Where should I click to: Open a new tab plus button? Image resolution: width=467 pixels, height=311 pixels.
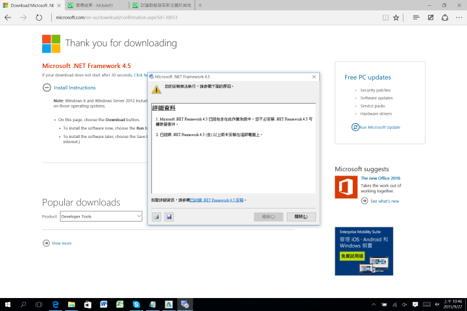(200, 5)
